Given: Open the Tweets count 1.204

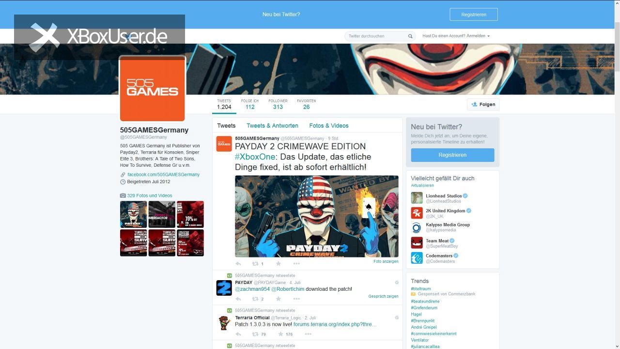Looking at the screenshot, I should coord(224,104).
